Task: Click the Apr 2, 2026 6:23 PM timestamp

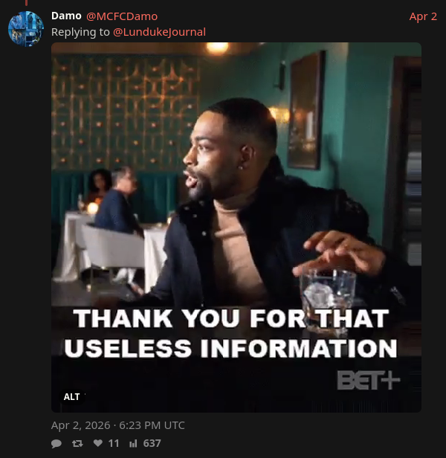Action: coord(118,425)
